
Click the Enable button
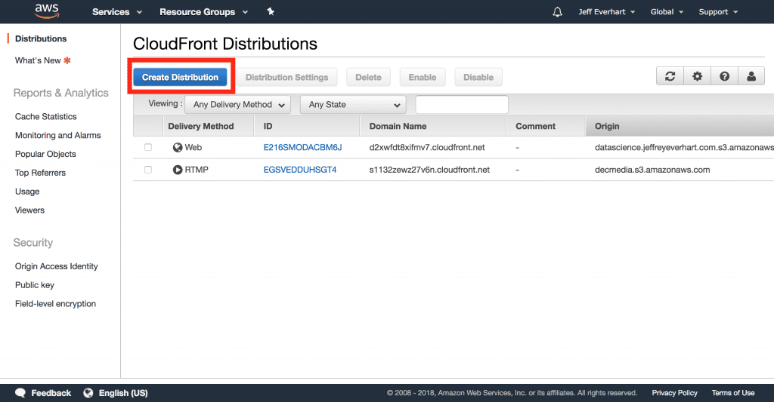coord(422,77)
